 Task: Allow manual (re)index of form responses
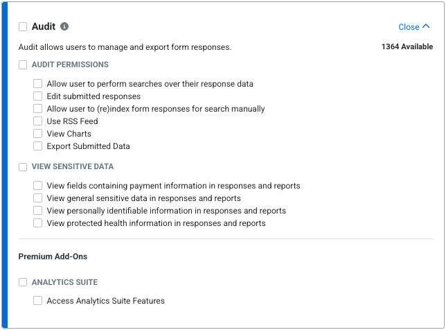click(38, 109)
